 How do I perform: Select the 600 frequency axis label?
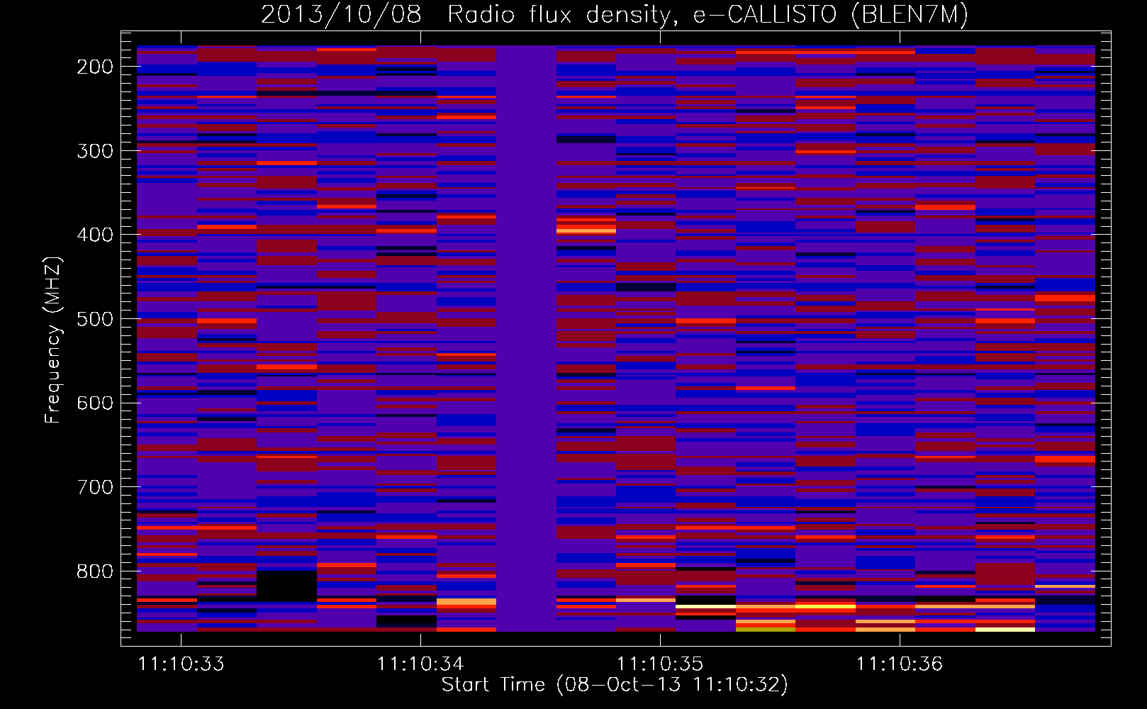(95, 403)
